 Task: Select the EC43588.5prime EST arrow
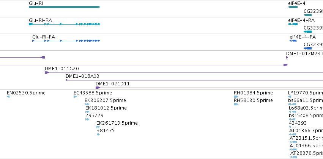pyautogui.click(x=75, y=97)
